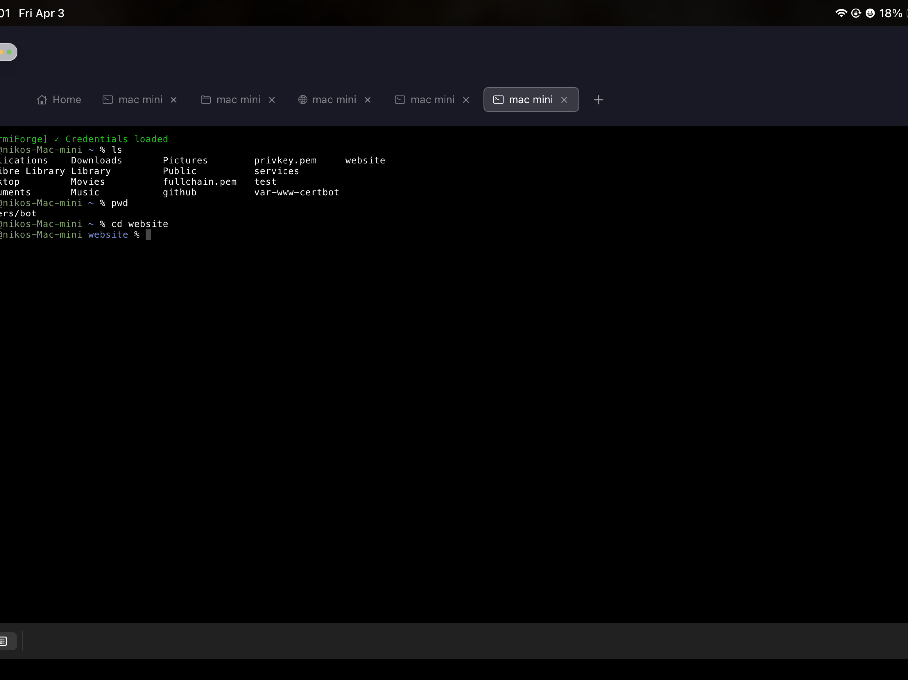The width and height of the screenshot is (908, 680).
Task: Click the Wi-Fi icon in the status bar
Action: pos(841,13)
